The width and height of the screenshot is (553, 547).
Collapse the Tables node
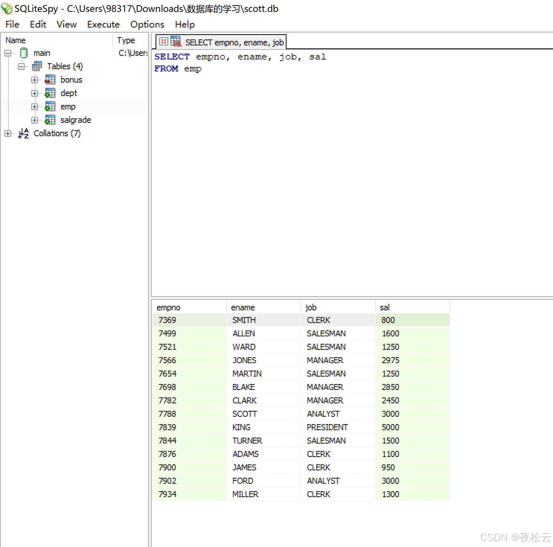21,66
